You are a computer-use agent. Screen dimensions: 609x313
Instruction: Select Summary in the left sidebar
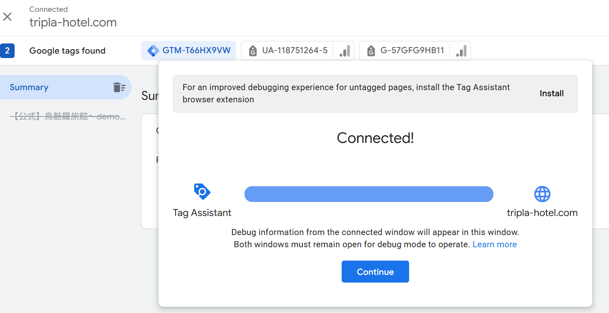[29, 87]
